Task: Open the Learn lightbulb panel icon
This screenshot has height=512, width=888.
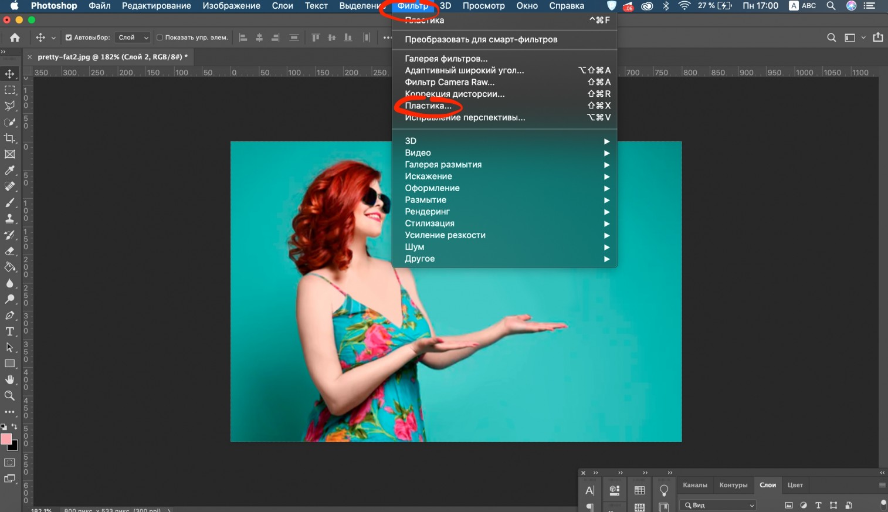Action: pos(664,490)
